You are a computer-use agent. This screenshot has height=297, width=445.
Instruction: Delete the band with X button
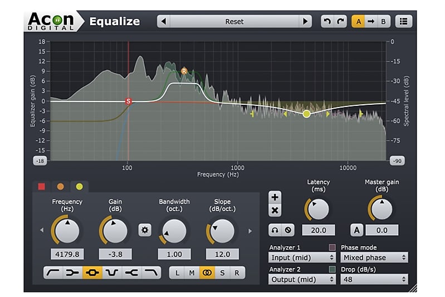275,211
